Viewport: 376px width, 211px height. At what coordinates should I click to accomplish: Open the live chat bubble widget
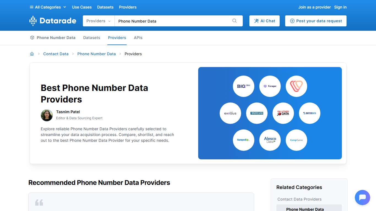pyautogui.click(x=362, y=198)
